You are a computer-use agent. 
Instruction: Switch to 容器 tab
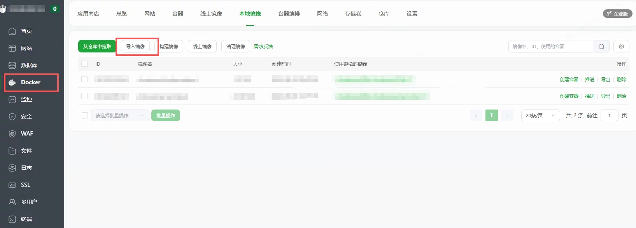pyautogui.click(x=178, y=14)
